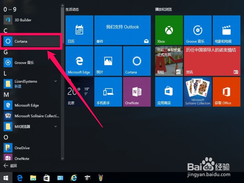Click the 生活动态 group title
Viewport: 244px width, 183px height.
pyautogui.click(x=72, y=9)
